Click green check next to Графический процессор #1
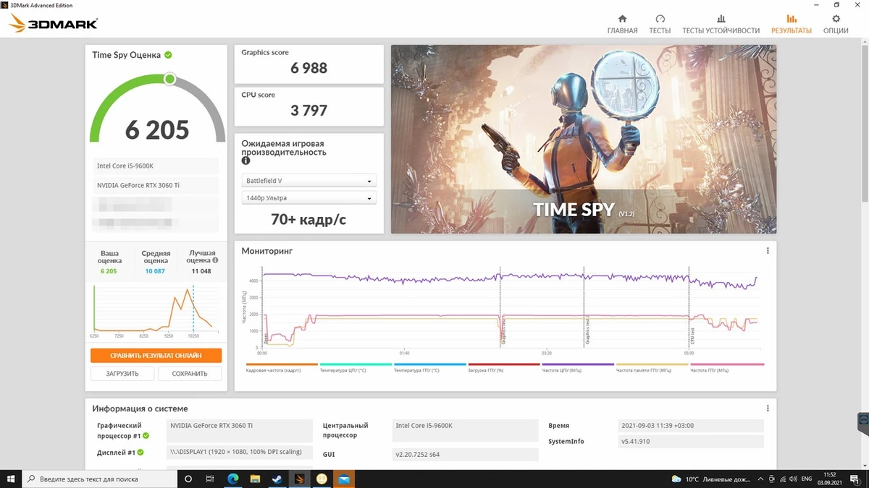The width and height of the screenshot is (869, 488). coord(146,436)
